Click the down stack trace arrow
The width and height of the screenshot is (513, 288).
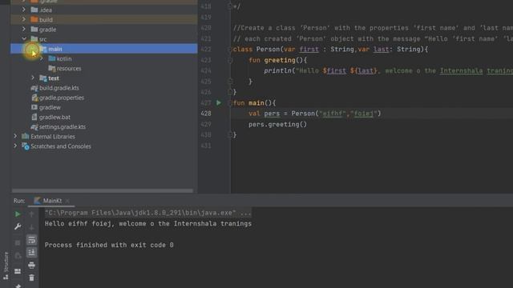point(31,227)
